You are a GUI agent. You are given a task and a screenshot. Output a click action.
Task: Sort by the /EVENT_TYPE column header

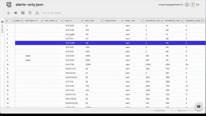(x=130, y=21)
